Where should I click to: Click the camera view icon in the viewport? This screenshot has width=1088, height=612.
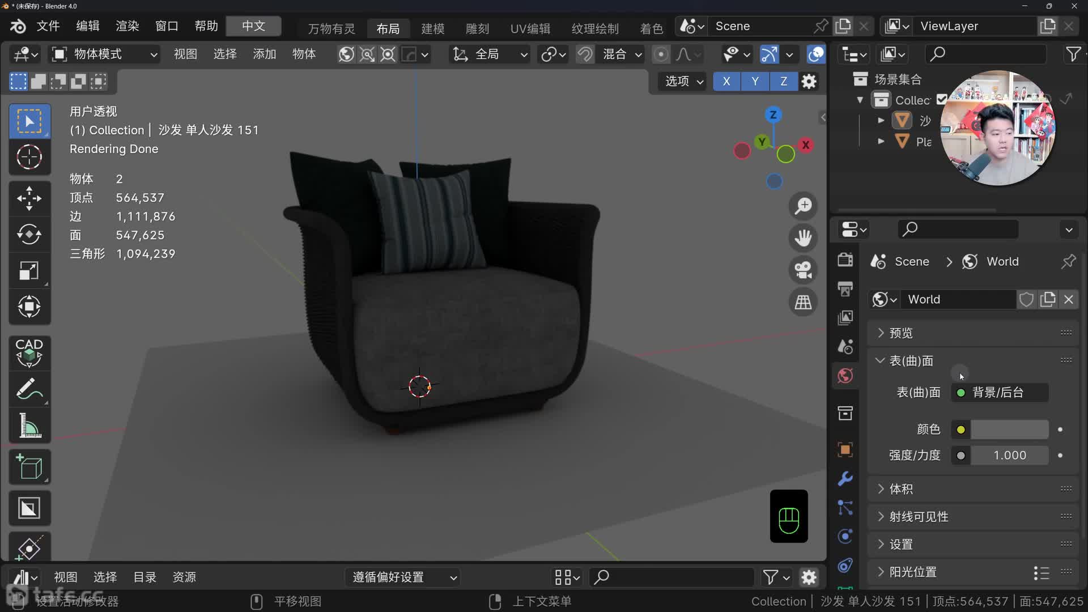(x=803, y=270)
